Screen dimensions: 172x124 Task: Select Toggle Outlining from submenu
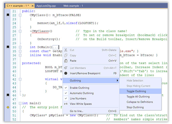click(x=136, y=91)
